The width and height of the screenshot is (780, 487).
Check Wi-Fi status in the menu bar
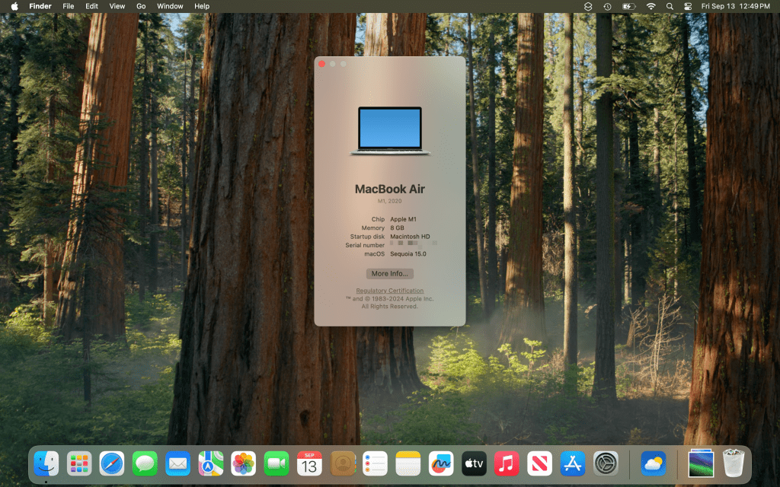[649, 6]
